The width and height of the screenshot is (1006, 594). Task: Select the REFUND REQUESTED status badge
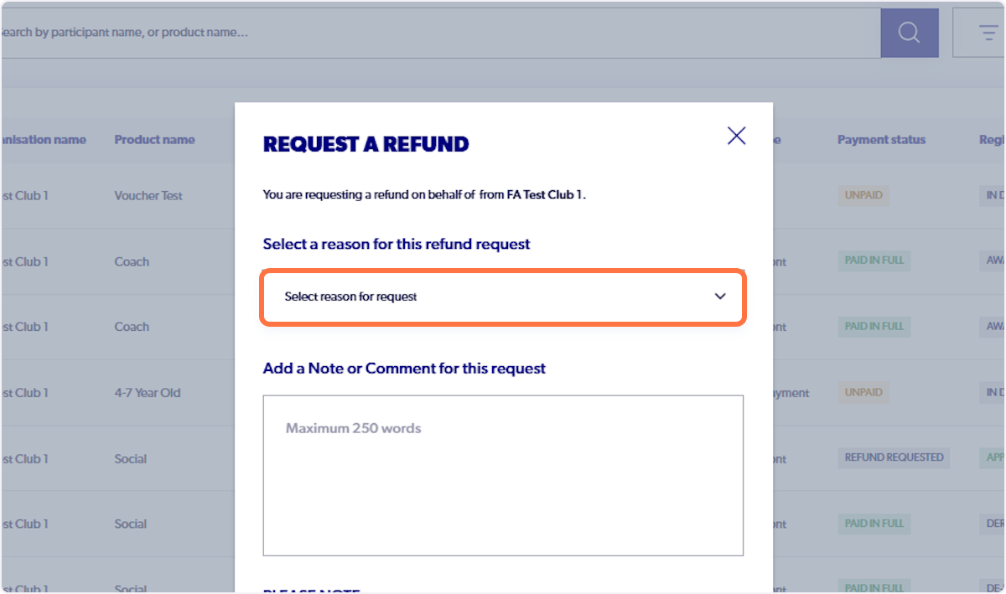893,457
